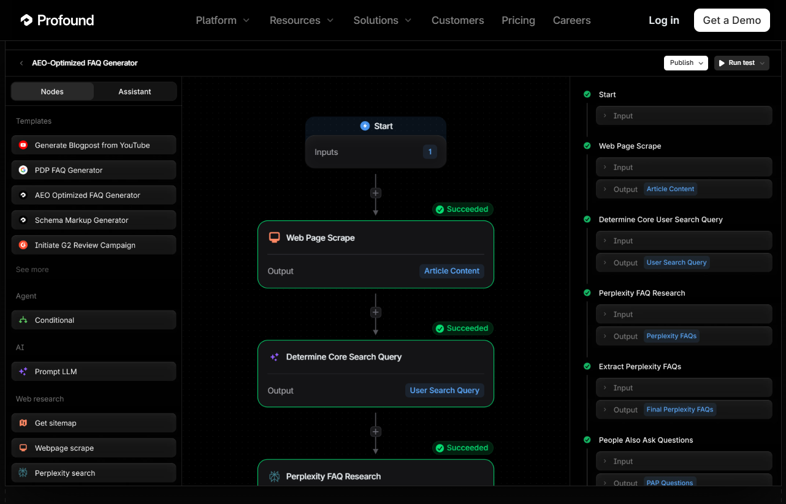786x504 pixels.
Task: Click the play icon on Run test
Action: (722, 63)
